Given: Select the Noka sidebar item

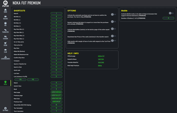Looking at the screenshot, I should [x=5, y=83].
